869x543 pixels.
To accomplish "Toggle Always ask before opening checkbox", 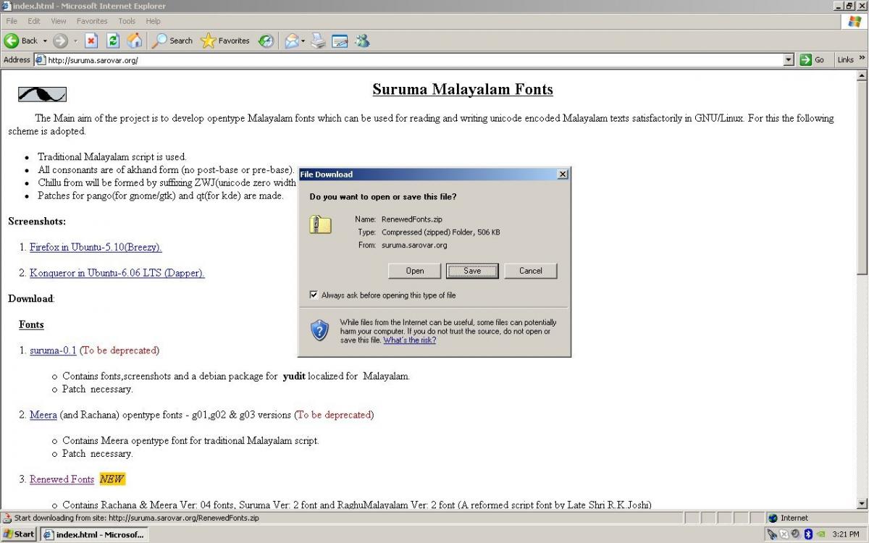I will (x=314, y=295).
